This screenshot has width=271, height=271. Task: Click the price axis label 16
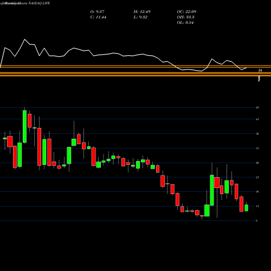[x=257, y=192]
